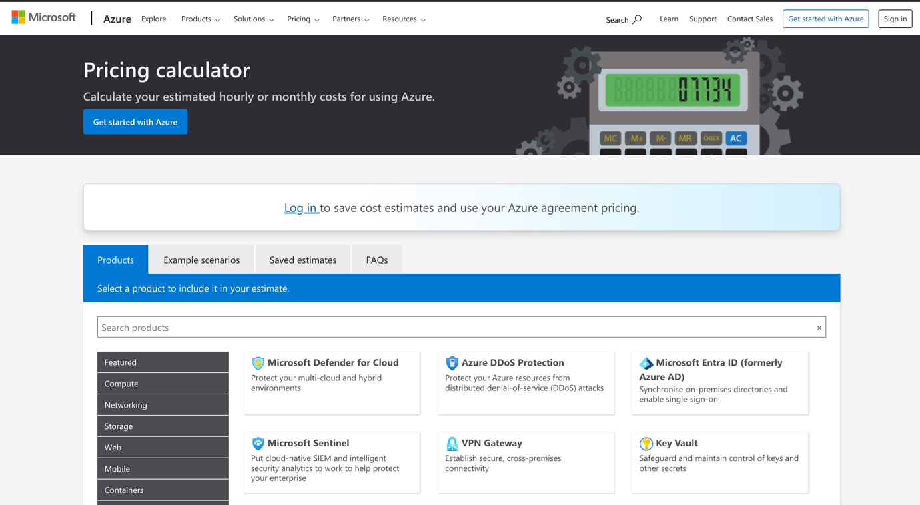Open the Contact Sales link
This screenshot has width=920, height=505.
[x=750, y=19]
